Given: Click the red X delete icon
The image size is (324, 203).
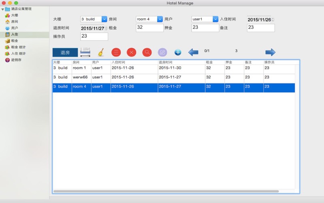Looking at the screenshot, I should point(131,52).
